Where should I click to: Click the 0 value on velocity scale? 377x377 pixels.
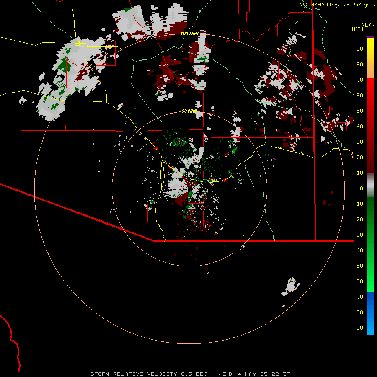point(362,188)
